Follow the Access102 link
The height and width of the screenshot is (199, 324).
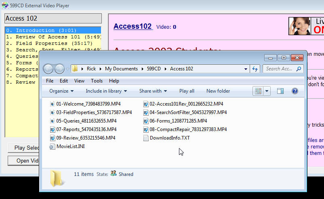pos(133,26)
